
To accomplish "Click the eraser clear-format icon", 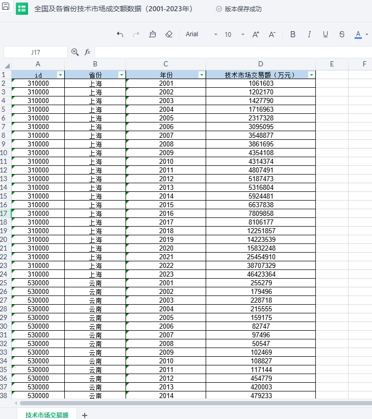I will 169,34.
